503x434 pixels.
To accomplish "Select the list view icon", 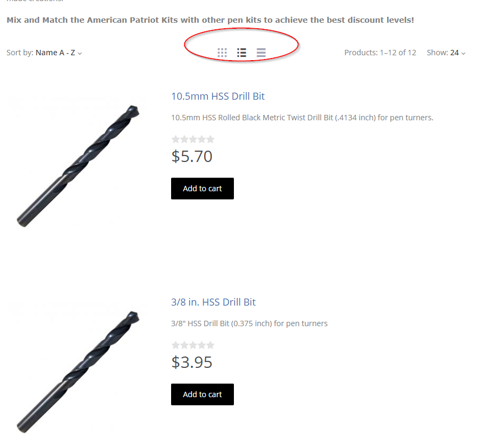I will [241, 53].
